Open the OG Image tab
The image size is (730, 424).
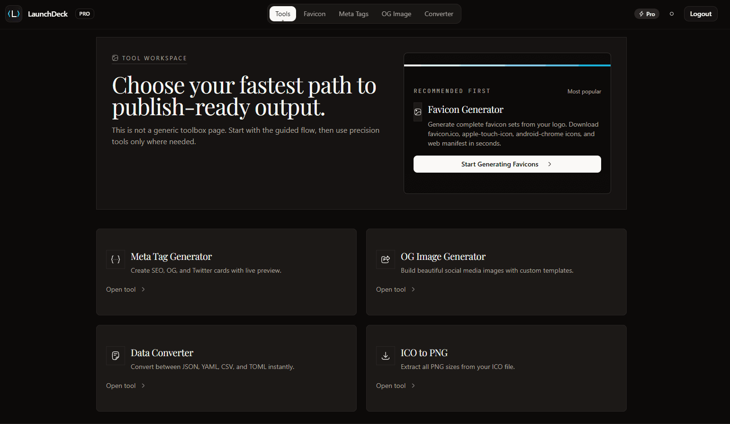(397, 14)
